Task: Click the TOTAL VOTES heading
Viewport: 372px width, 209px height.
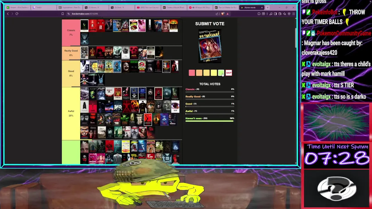Action: click(210, 84)
